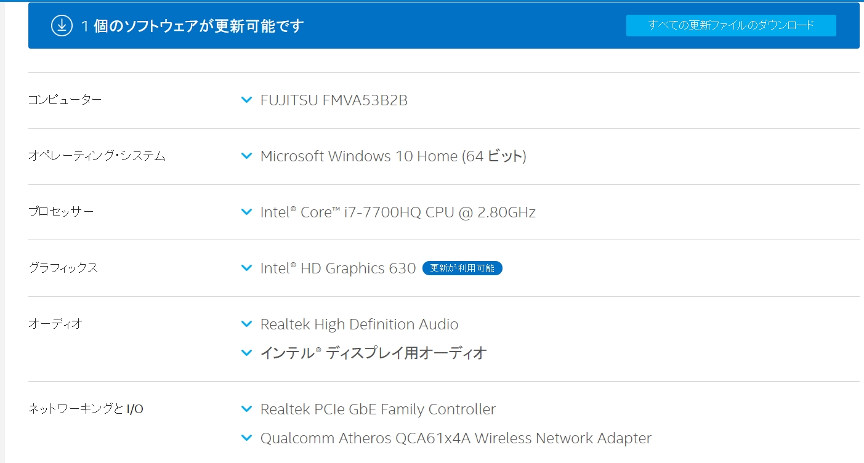This screenshot has width=864, height=463.
Task: Expand the FUJITSU FMVA53B2B chevron
Action: [x=247, y=100]
